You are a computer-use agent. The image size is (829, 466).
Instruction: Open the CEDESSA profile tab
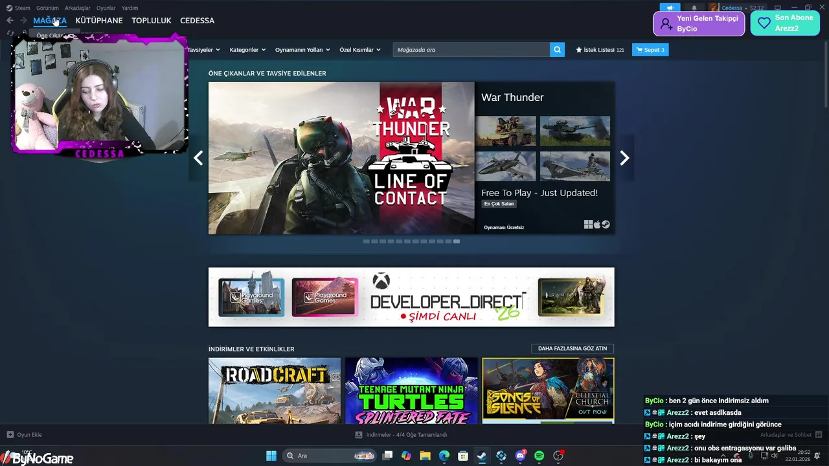[198, 21]
